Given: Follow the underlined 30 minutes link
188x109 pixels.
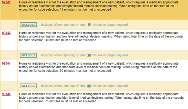Looking at the screenshot, I should pos(89,55).
